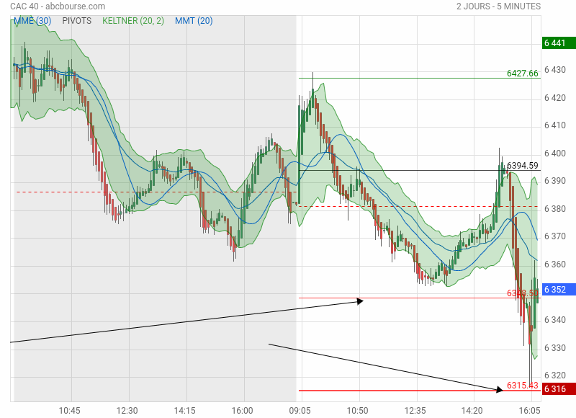Click the 6 370 price axis label
Viewport: 576px width, 418px height.
pos(555,236)
